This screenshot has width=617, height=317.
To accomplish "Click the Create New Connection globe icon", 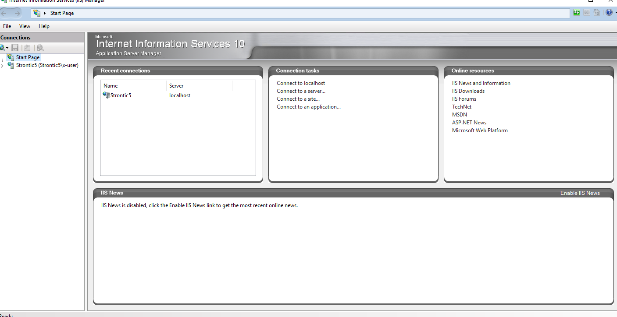I will point(3,48).
